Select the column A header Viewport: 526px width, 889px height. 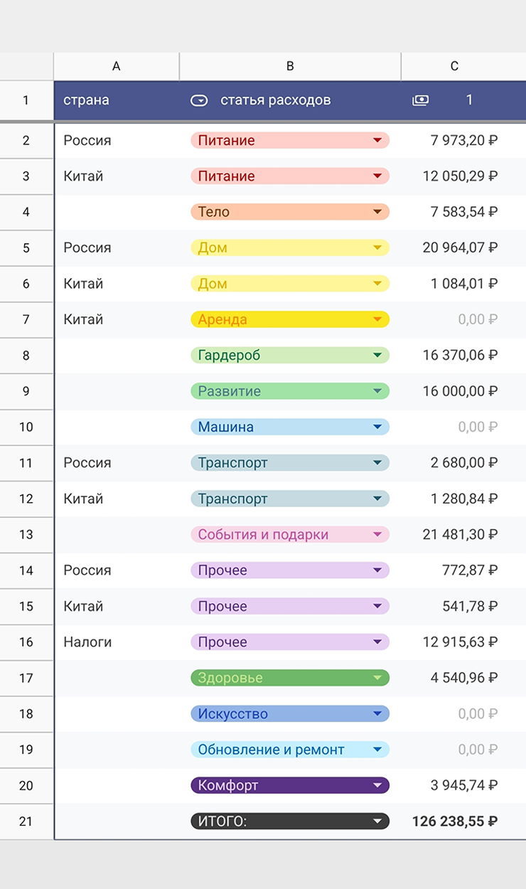point(117,66)
